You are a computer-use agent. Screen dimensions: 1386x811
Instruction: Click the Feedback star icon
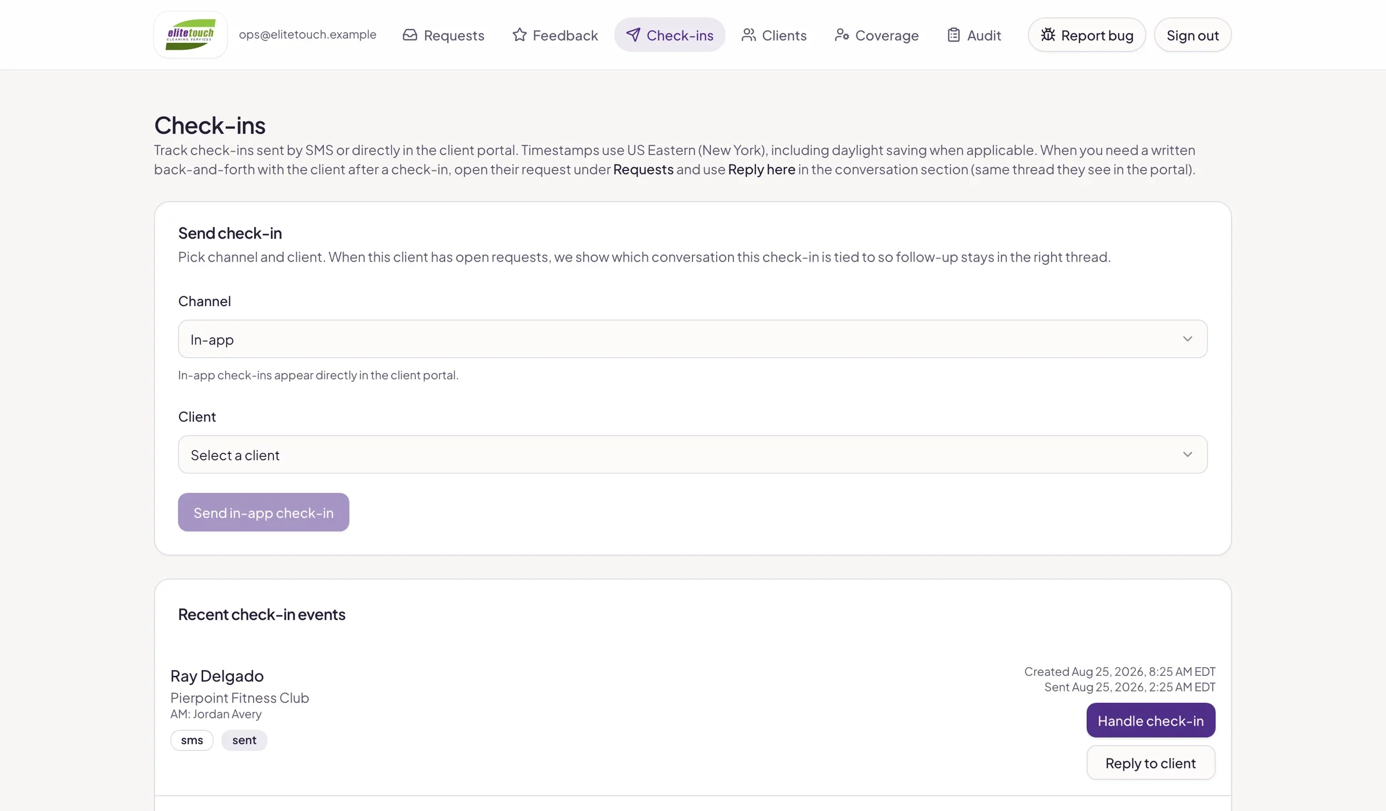pyautogui.click(x=519, y=35)
